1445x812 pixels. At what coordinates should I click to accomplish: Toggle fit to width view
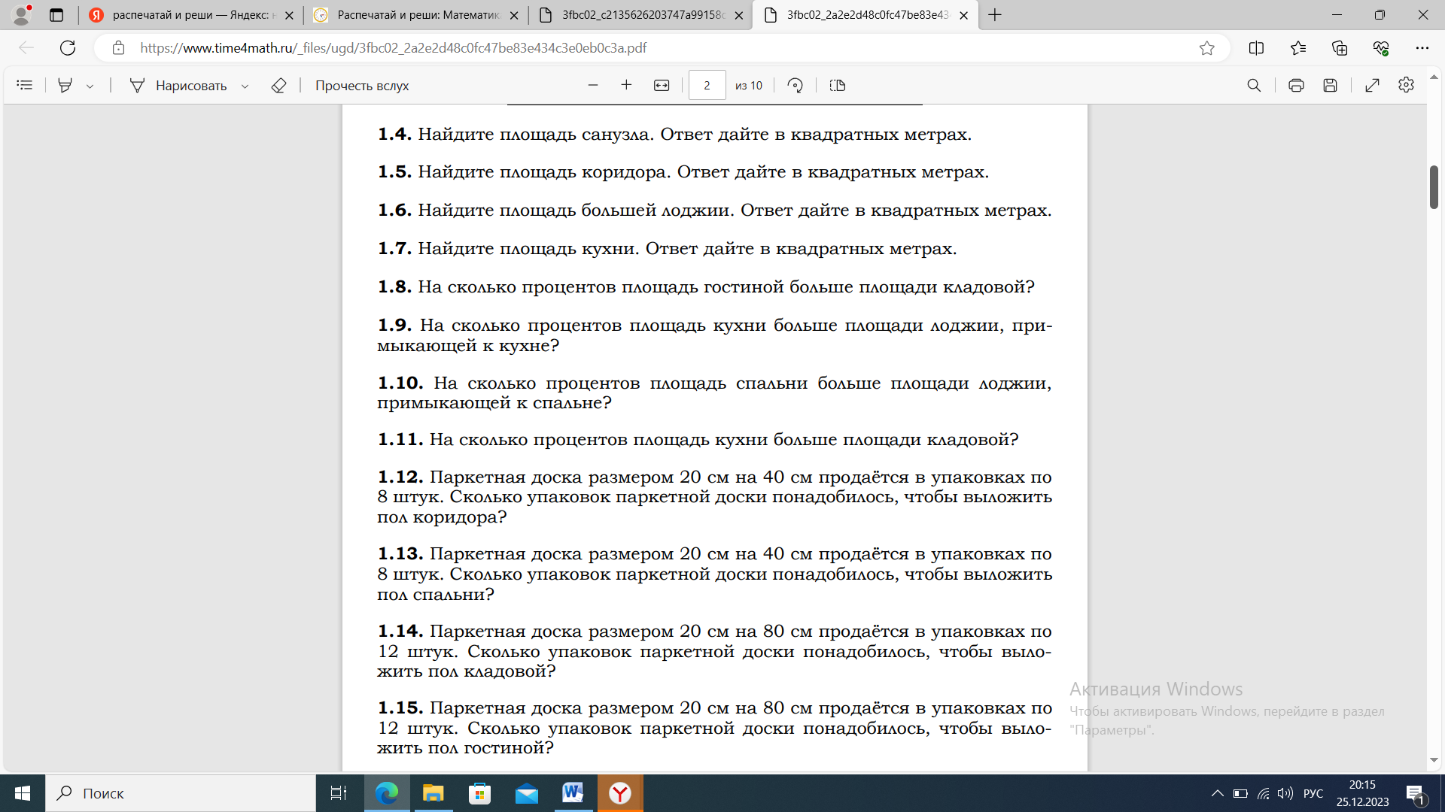click(662, 85)
